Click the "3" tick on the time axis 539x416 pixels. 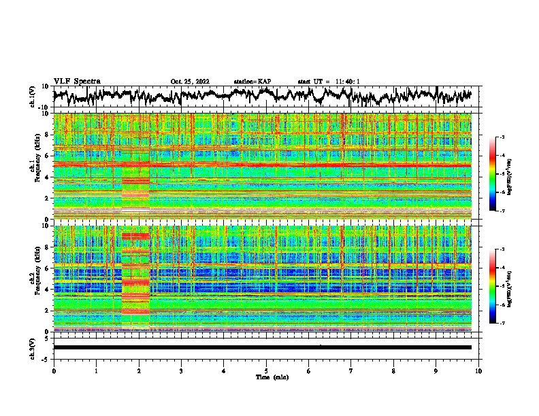click(x=181, y=370)
